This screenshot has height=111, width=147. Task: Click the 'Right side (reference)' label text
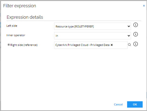tap(24, 45)
